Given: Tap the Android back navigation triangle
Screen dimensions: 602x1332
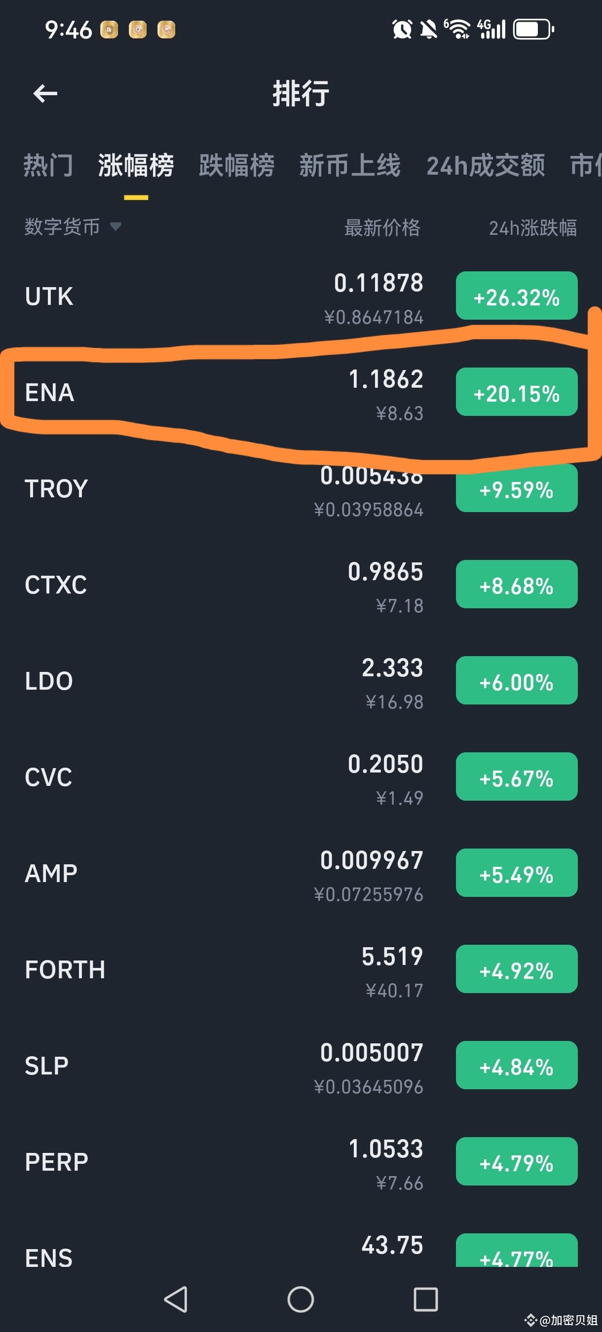Looking at the screenshot, I should coord(176,1299).
